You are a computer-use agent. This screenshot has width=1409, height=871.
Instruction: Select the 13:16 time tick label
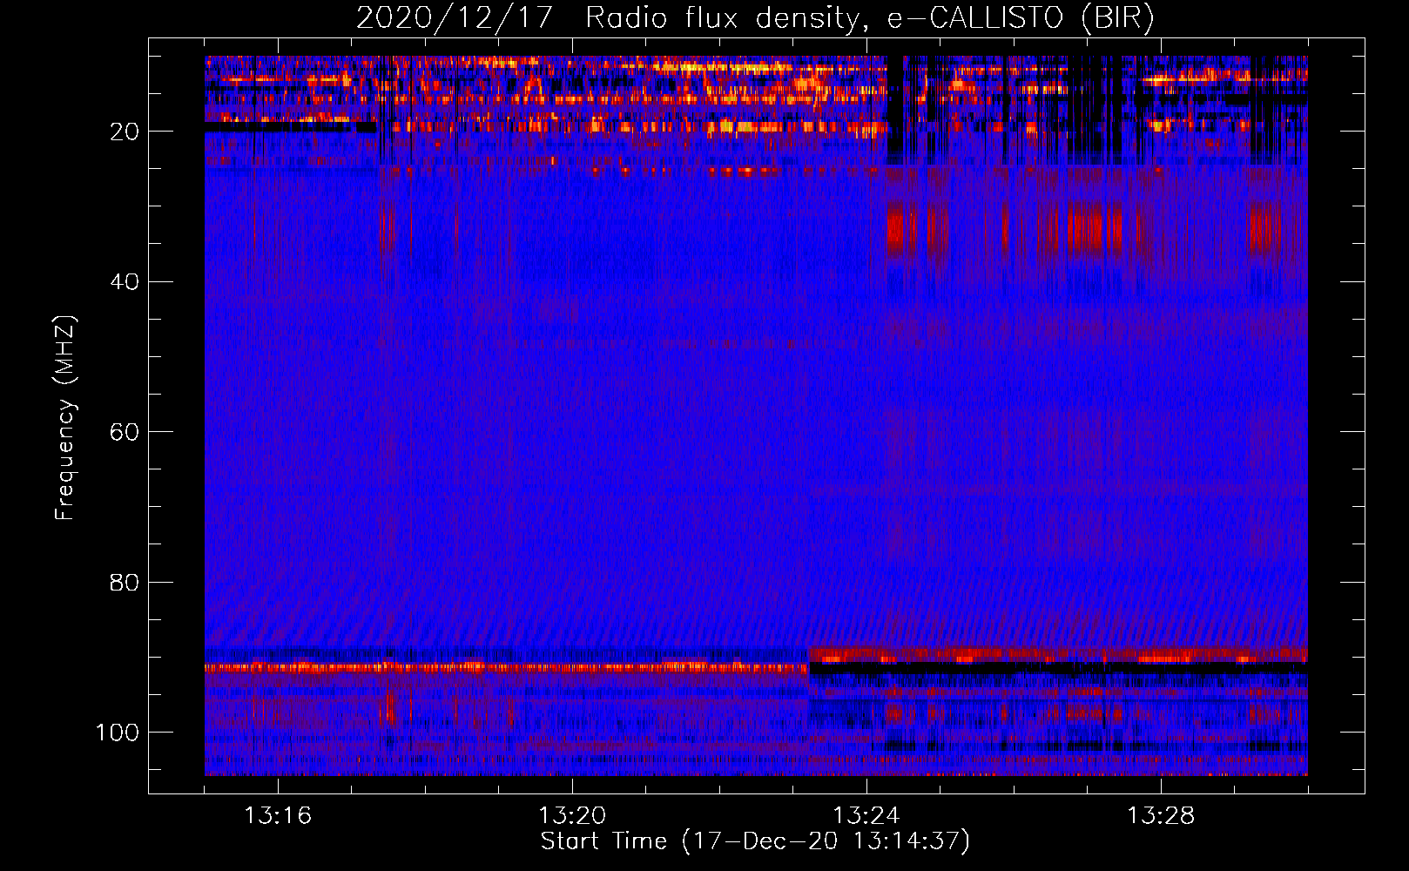tap(277, 816)
